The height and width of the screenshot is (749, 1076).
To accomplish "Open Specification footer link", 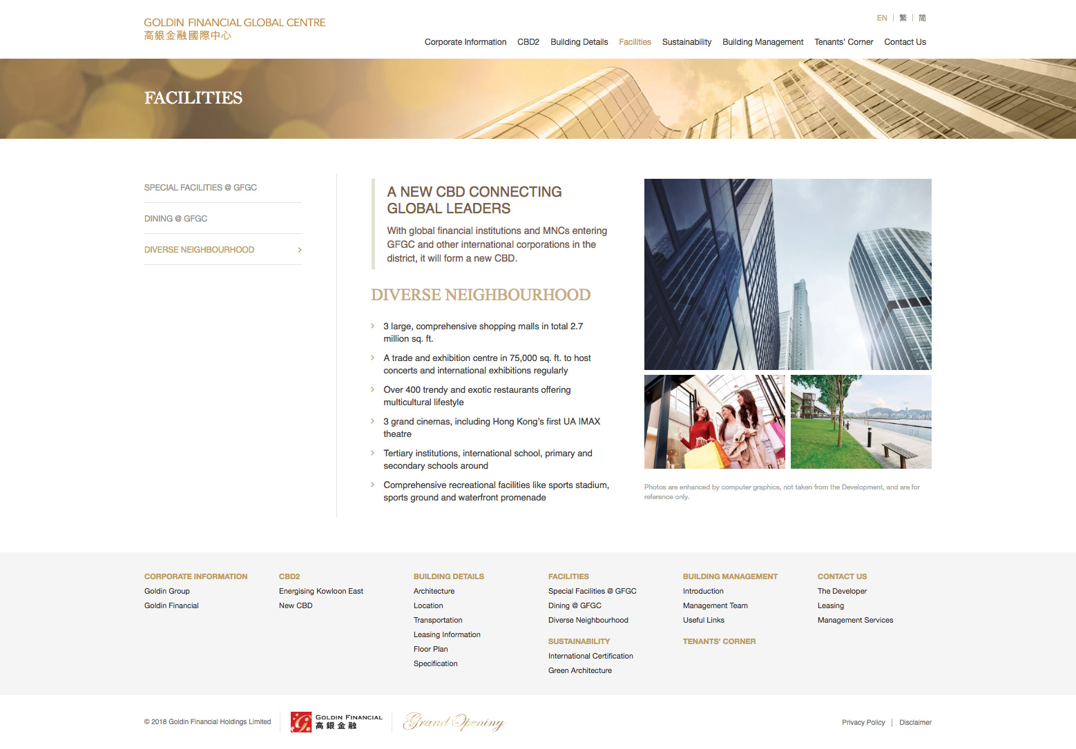I will [435, 664].
